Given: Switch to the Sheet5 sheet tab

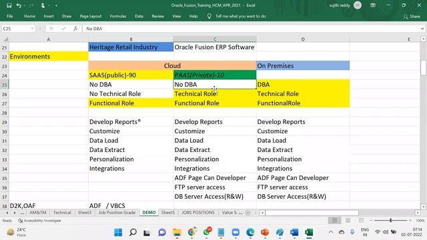Looking at the screenshot, I should click(x=168, y=213).
